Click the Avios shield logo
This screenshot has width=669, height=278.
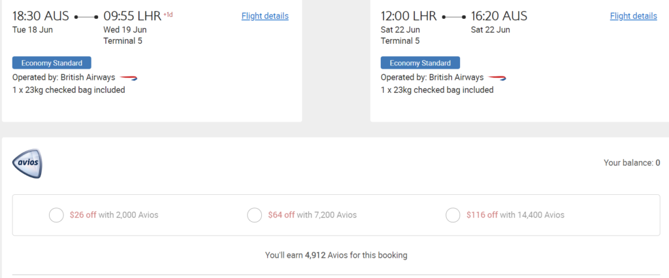[x=27, y=164]
